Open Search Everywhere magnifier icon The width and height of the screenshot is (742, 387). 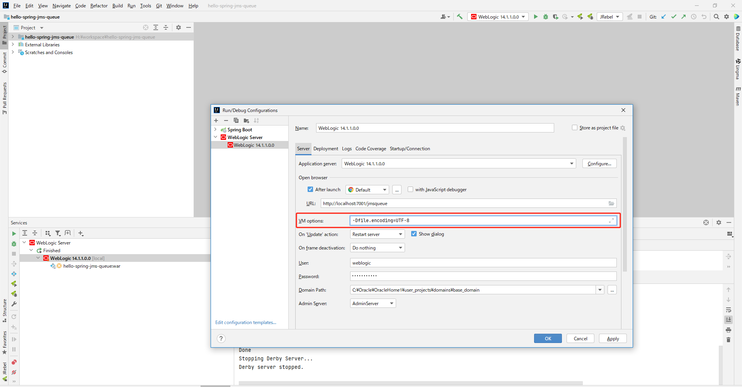716,17
